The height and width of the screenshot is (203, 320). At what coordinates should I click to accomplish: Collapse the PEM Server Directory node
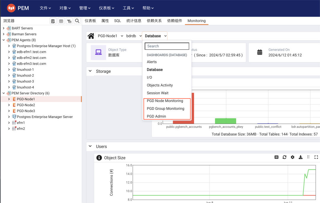pos(4,93)
